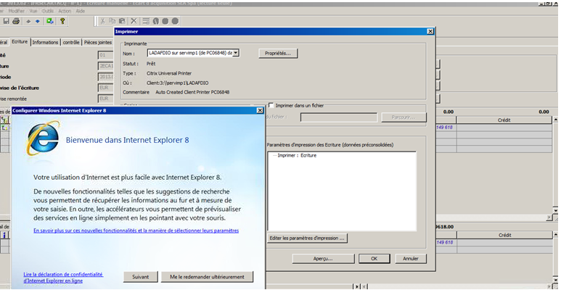Click Annuler in the Imprimer dialog
This screenshot has width=561, height=290.
pyautogui.click(x=411, y=259)
